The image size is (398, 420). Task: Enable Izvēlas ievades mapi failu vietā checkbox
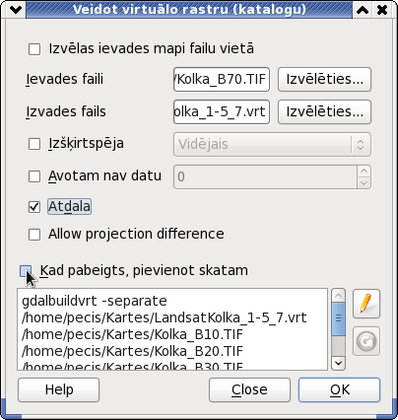tap(34, 49)
